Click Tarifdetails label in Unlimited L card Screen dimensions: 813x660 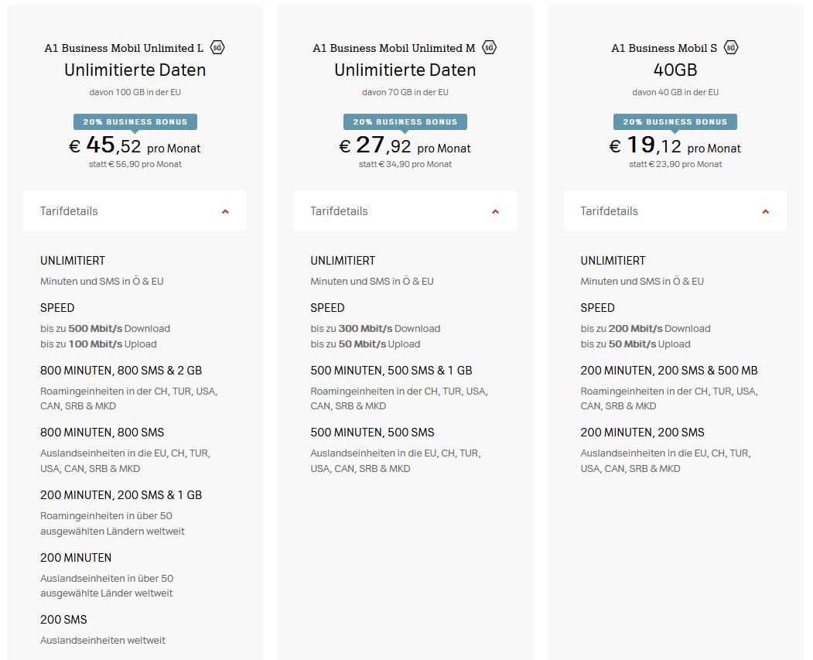click(69, 211)
